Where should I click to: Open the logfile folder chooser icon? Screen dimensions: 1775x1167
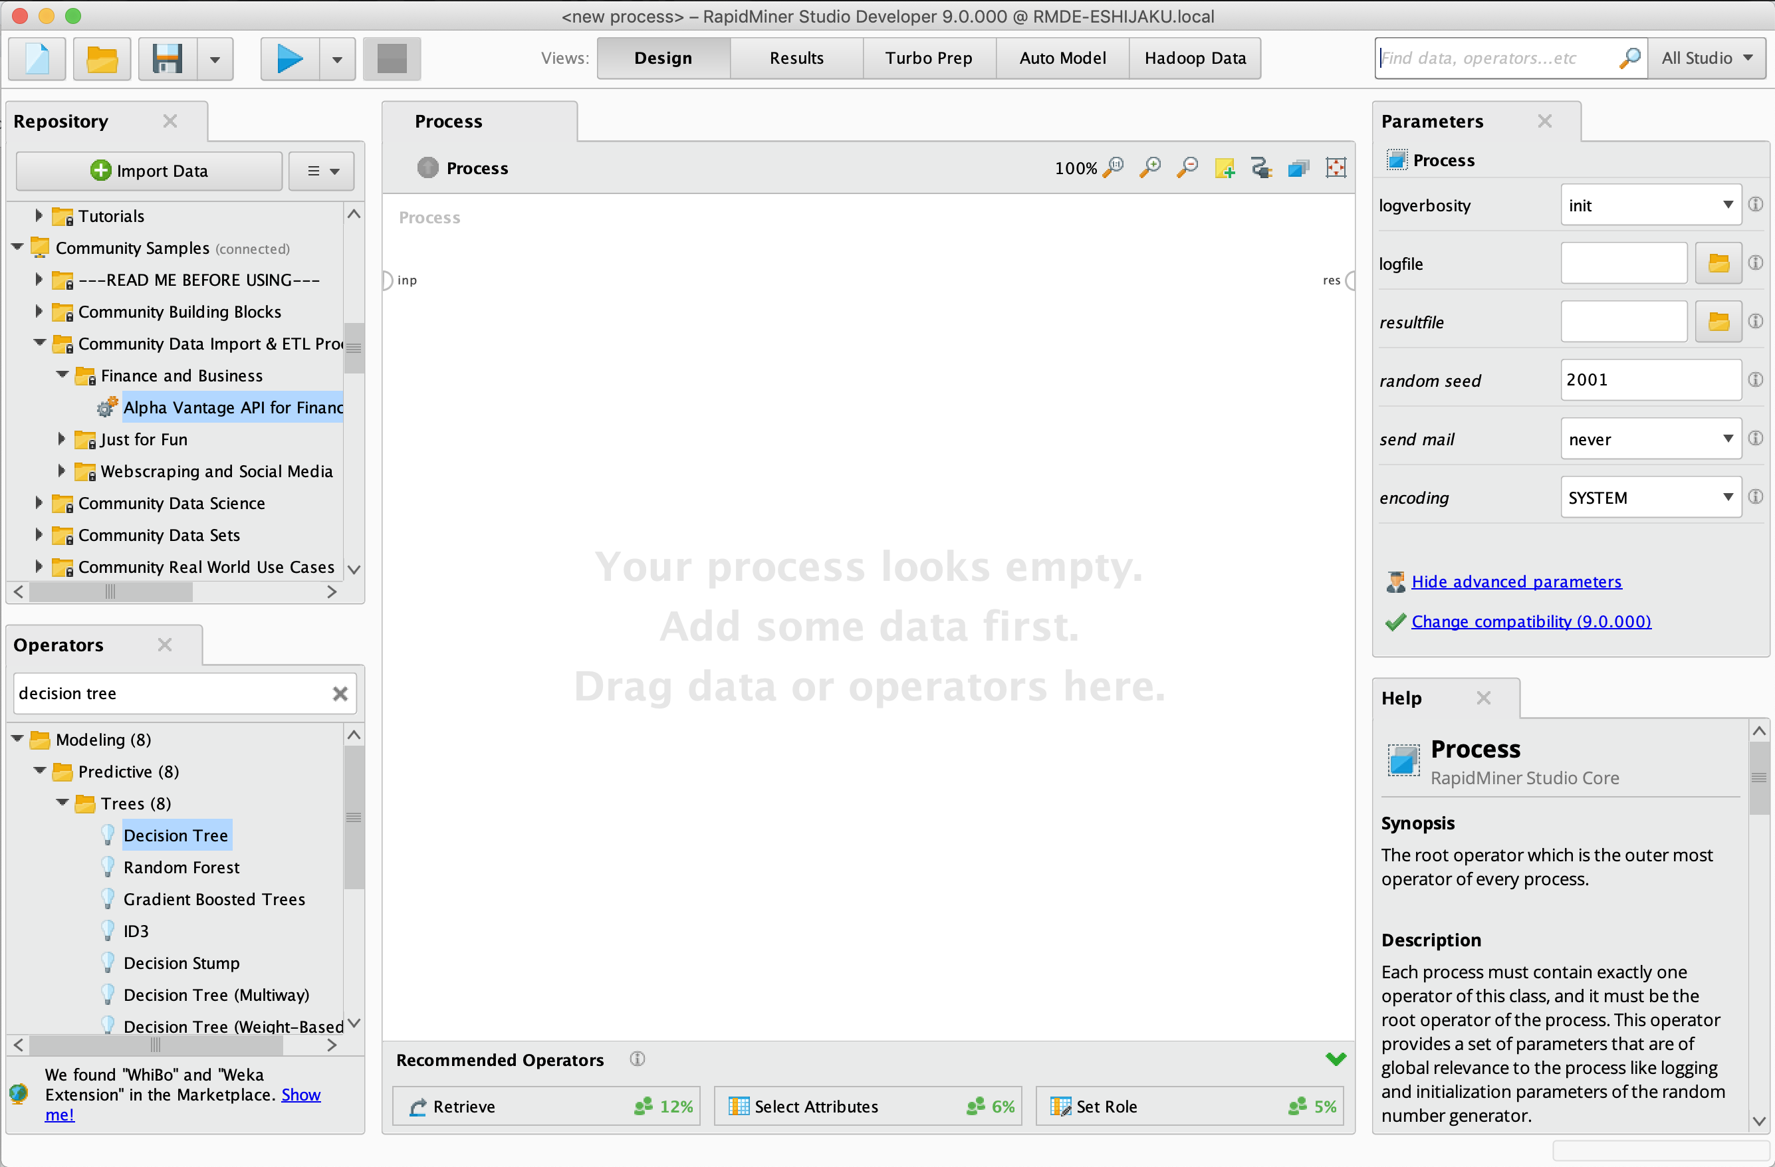(x=1718, y=263)
